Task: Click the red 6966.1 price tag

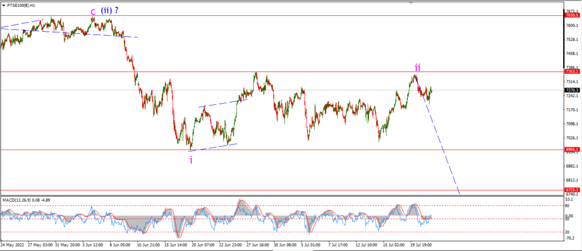Action: point(570,150)
